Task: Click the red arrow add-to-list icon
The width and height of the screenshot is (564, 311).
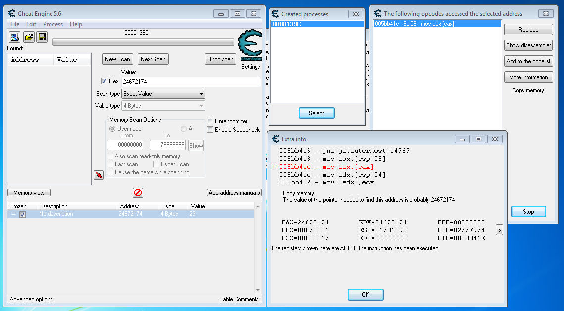Action: 99,175
